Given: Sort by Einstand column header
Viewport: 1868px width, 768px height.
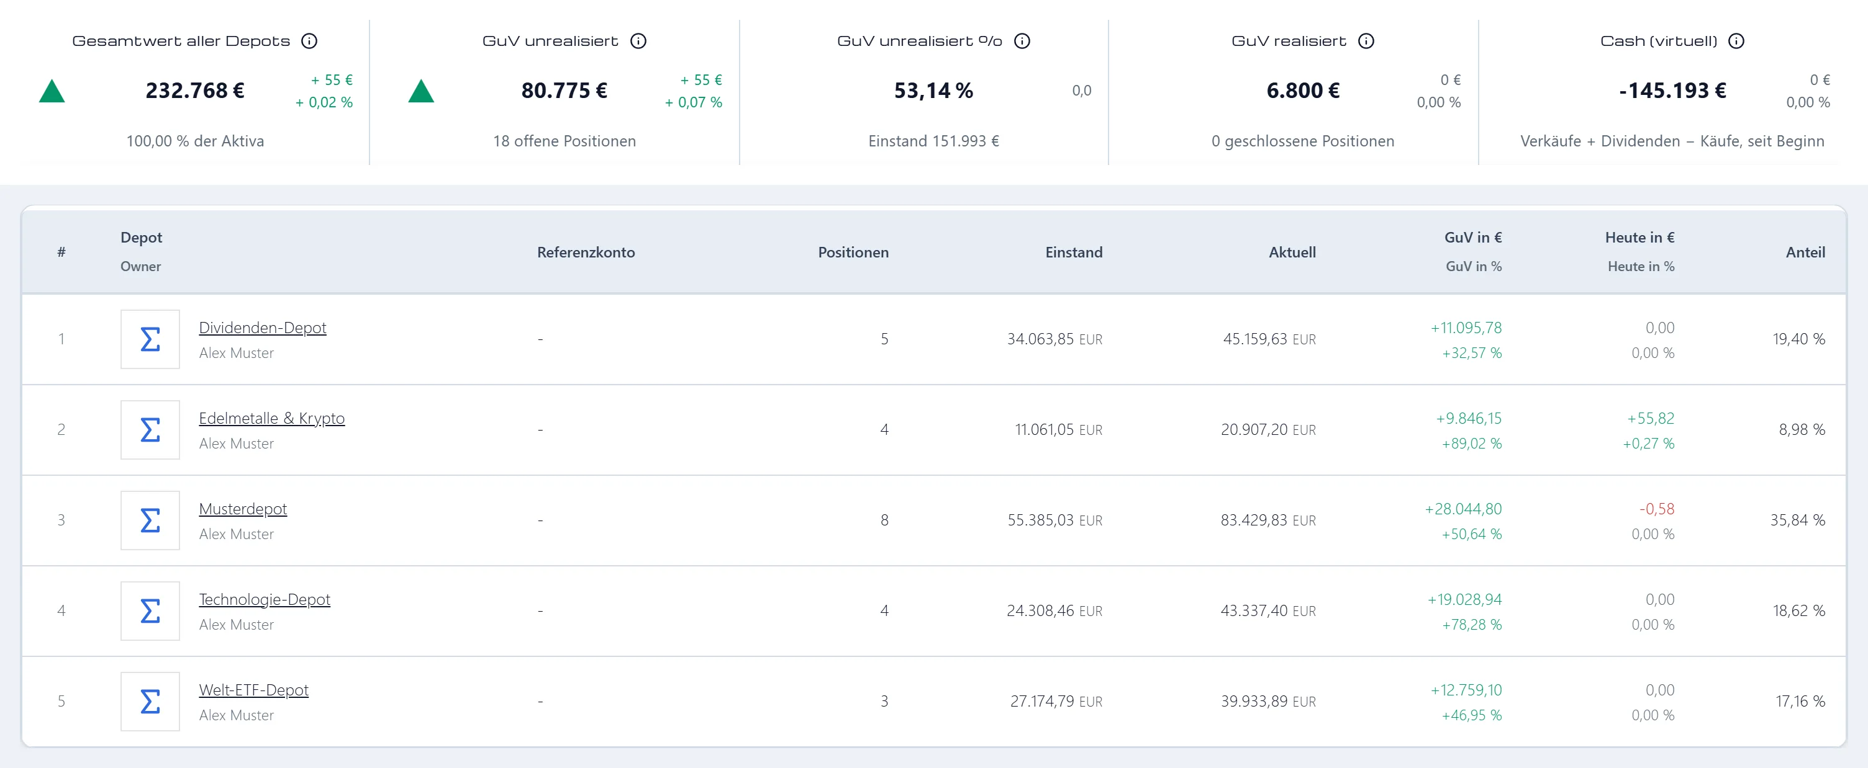Looking at the screenshot, I should tap(1074, 252).
